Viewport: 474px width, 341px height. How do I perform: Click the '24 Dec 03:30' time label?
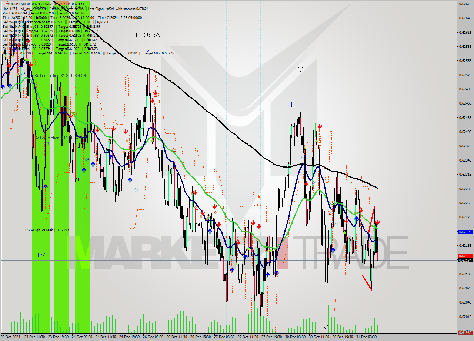pos(82,337)
